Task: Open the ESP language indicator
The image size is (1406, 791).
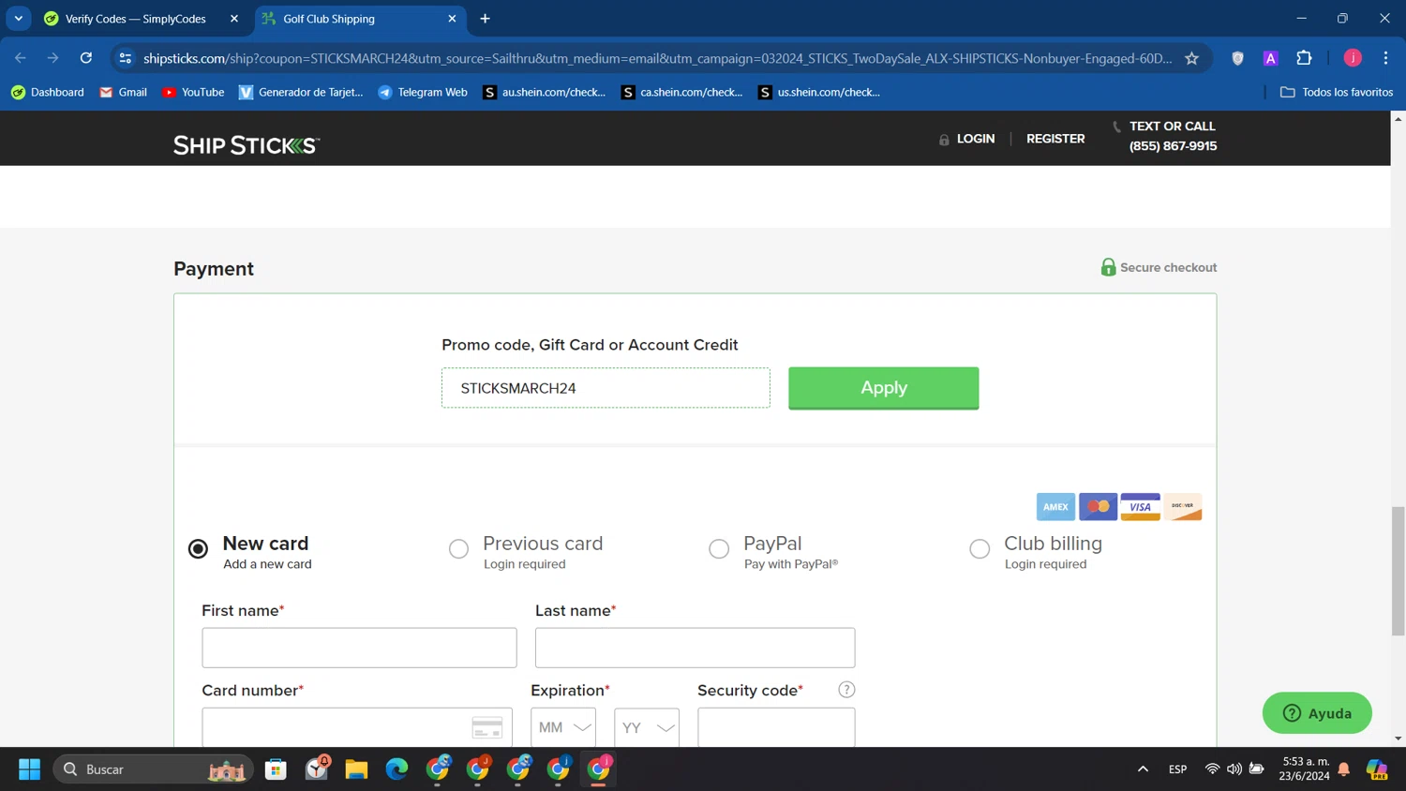Action: pos(1177,769)
